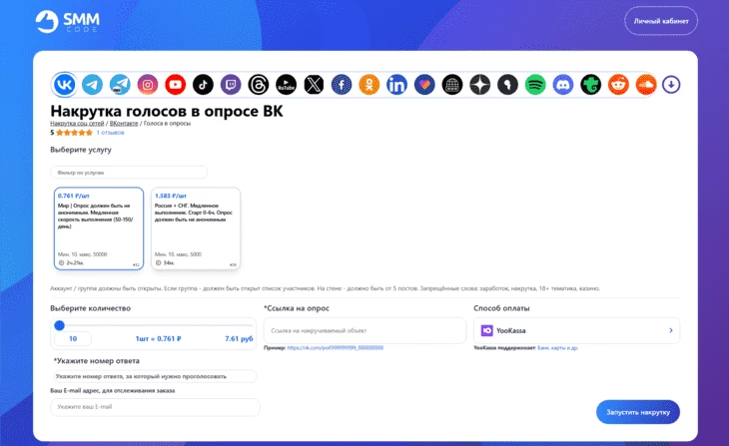This screenshot has width=729, height=446.
Task: Choose the purple Twitch icon
Action: coord(231,85)
